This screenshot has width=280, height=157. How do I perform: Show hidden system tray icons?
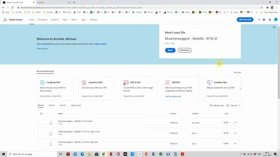pos(241,154)
